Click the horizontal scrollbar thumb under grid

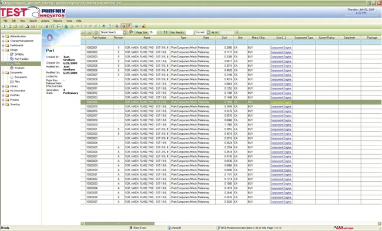point(119,223)
